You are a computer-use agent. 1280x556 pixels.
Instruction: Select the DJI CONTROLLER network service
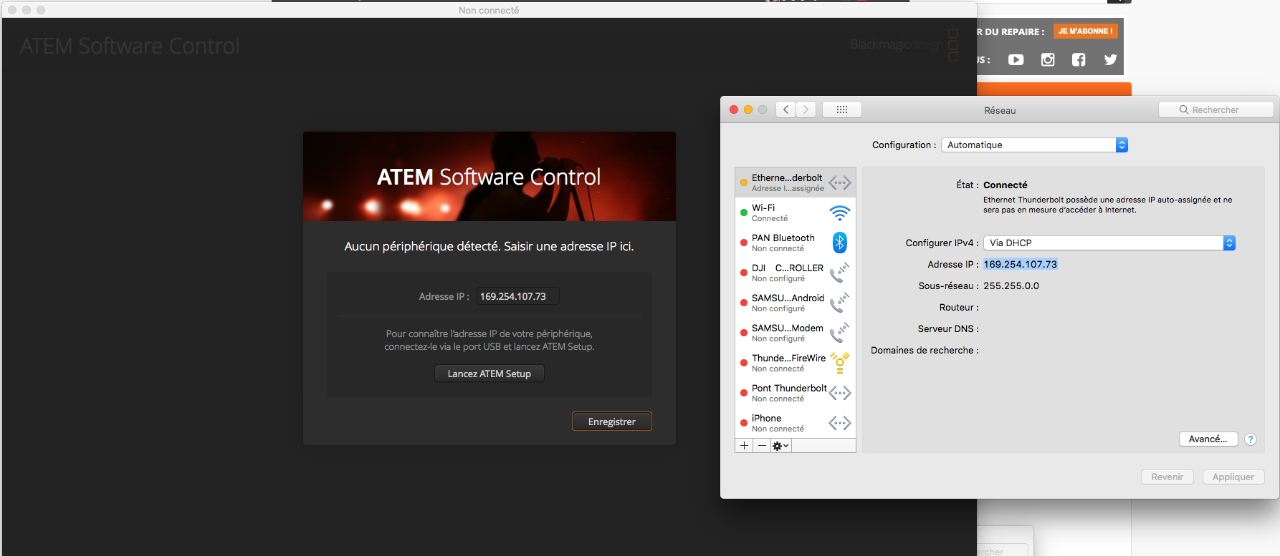796,273
